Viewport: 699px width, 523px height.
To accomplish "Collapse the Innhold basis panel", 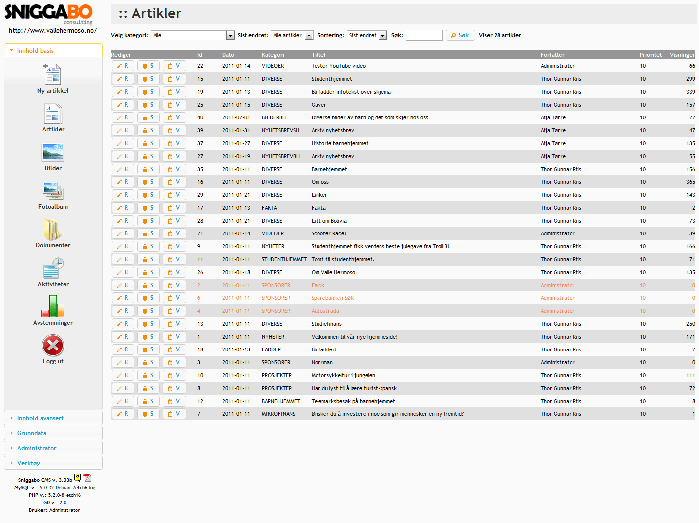I will click(x=53, y=51).
